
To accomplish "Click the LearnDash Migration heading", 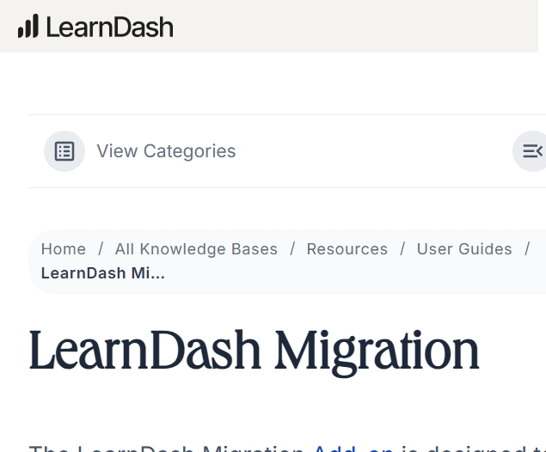I will point(255,351).
